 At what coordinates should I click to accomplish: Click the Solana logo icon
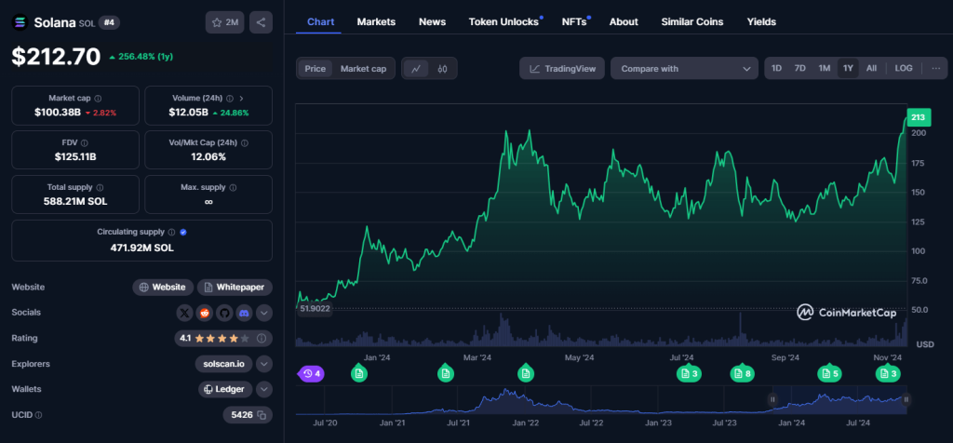point(20,22)
